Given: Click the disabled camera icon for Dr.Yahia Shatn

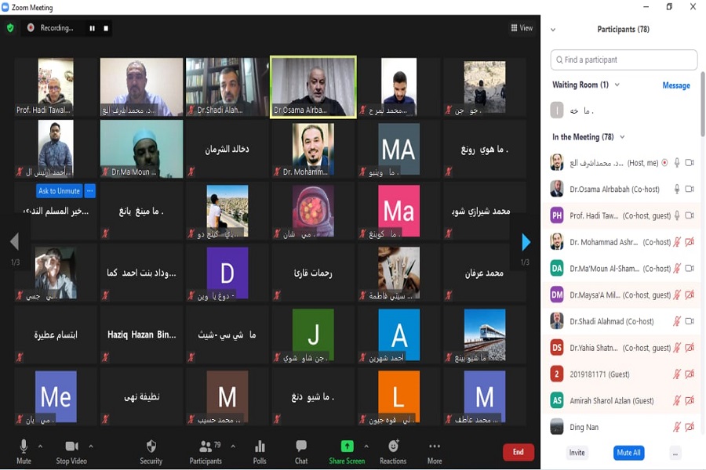Looking at the screenshot, I should pos(690,348).
